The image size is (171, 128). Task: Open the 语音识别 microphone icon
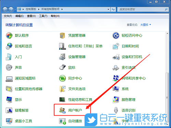coord(116,110)
